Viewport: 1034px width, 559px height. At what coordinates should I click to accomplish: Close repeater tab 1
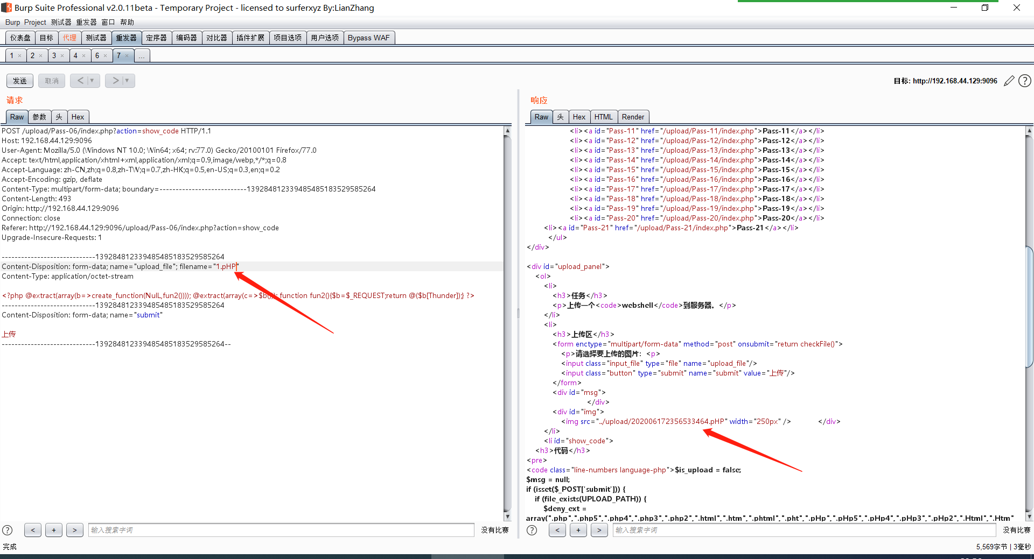pyautogui.click(x=20, y=56)
